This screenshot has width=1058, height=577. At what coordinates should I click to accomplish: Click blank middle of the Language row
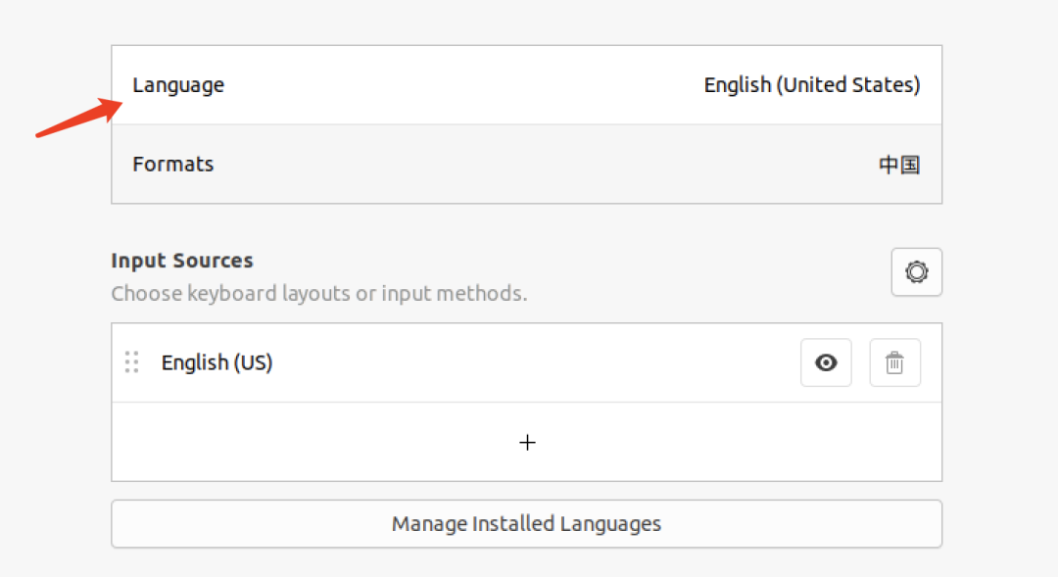460,85
